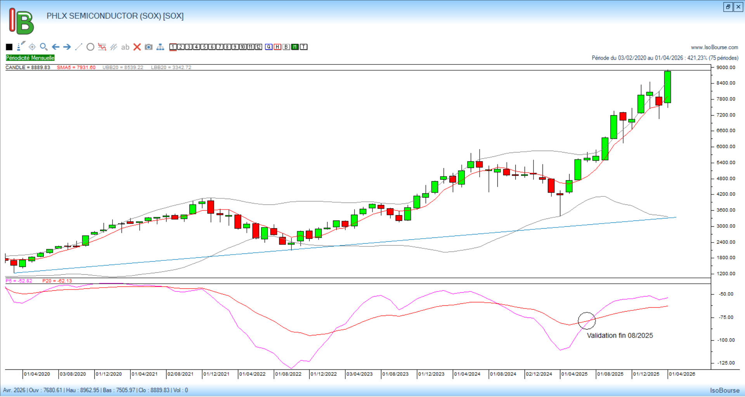Take a chart snapshot with camera icon
The width and height of the screenshot is (745, 397).
pos(149,47)
